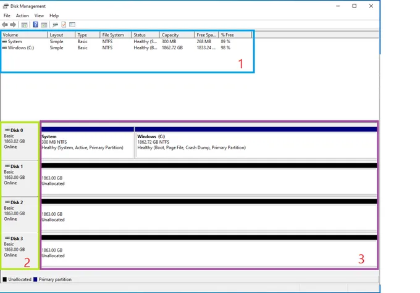Click the Show/Hide Console Tree icon
The width and height of the screenshot is (420, 293).
[x=24, y=25]
